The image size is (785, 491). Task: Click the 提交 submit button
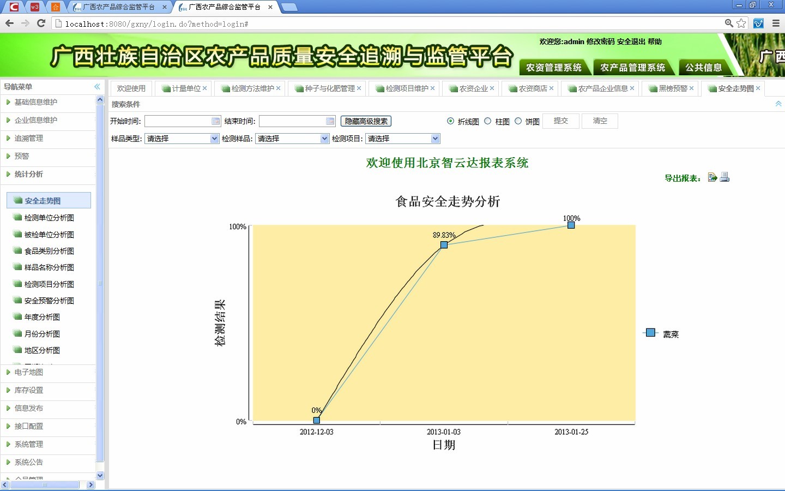point(560,121)
